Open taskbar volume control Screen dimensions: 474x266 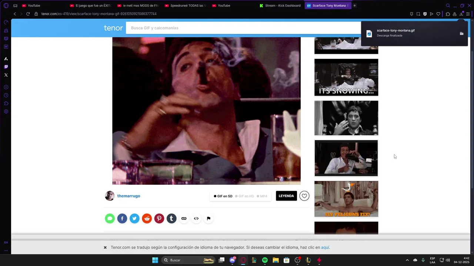[x=448, y=260]
